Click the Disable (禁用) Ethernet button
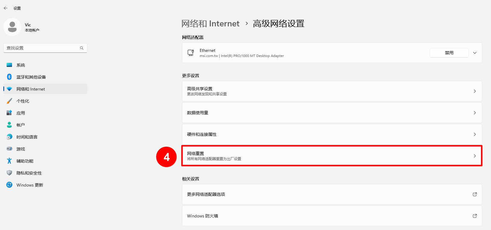 coord(449,53)
